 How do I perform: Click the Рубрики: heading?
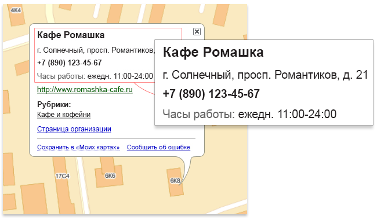54,105
